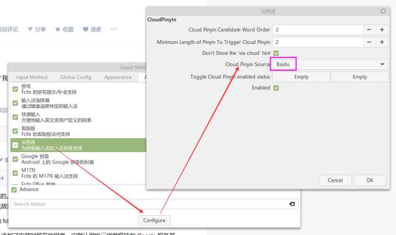Decrease Minimum Length of Pinyin value

pos(369,42)
